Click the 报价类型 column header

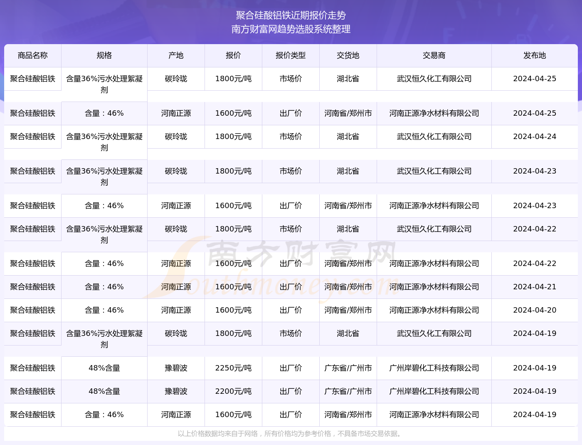coord(291,56)
